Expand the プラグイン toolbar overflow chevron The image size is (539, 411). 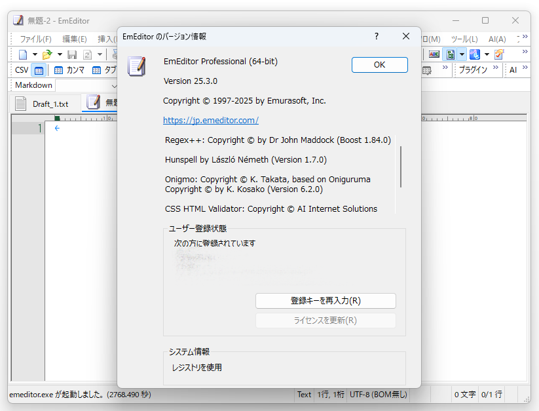click(495, 69)
